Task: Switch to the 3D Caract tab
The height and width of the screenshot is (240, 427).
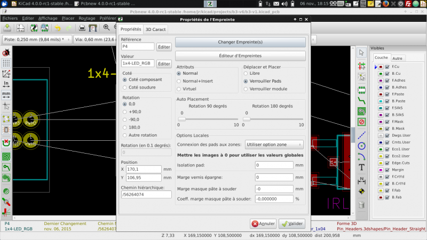Action: pyautogui.click(x=155, y=29)
